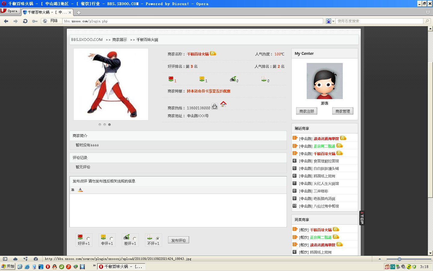Select the third slideshow dot
The width and height of the screenshot is (433, 271).
click(109, 125)
